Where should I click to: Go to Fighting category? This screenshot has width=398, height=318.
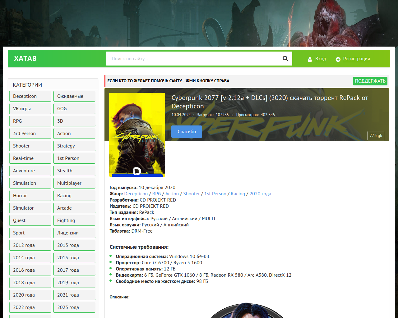tap(74, 220)
